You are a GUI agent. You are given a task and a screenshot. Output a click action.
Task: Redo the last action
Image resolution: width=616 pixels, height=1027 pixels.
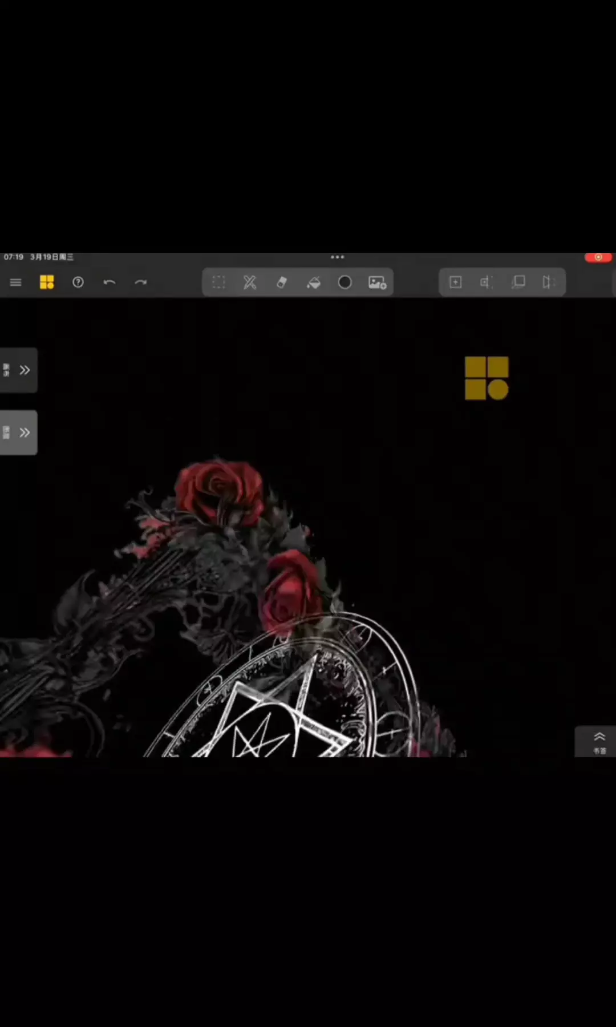141,282
